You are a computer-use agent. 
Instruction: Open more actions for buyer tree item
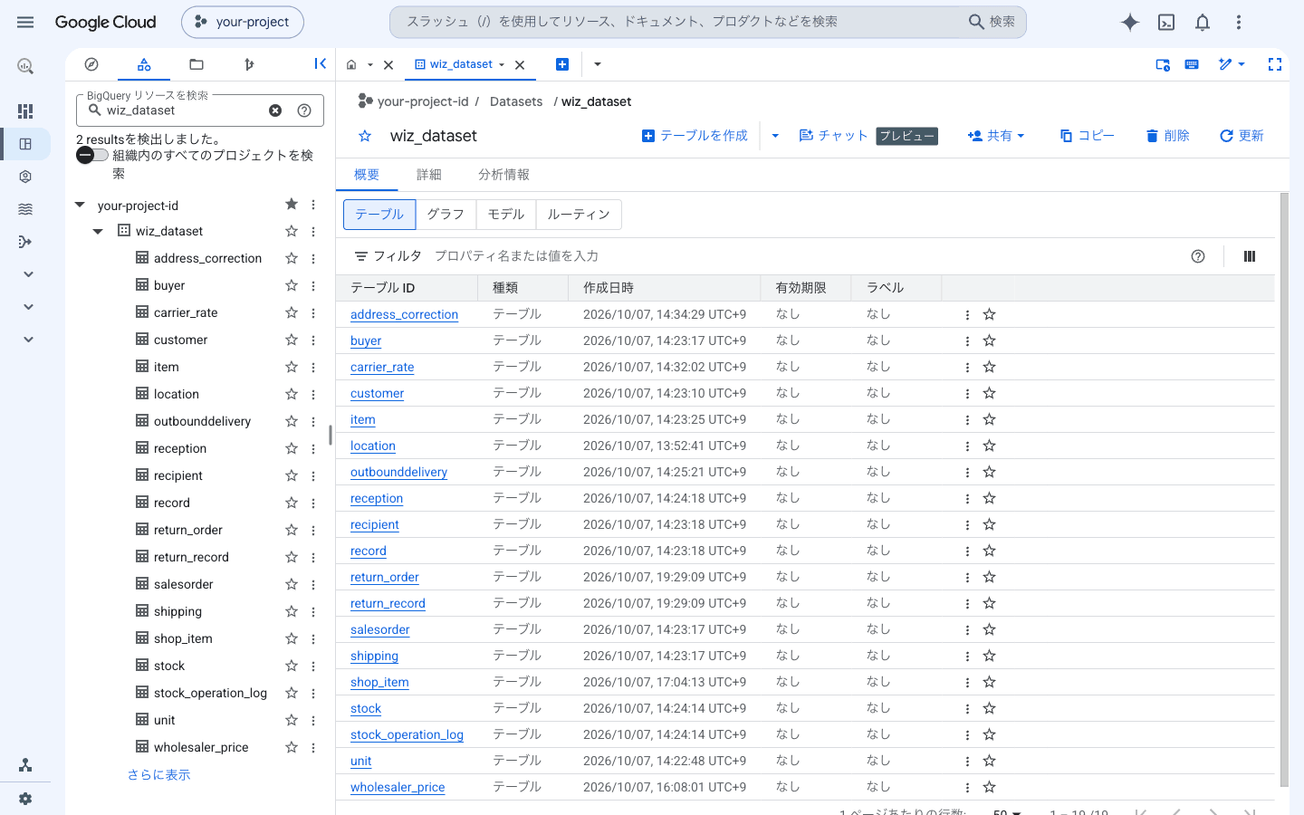click(313, 285)
